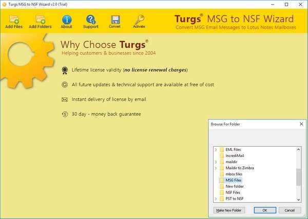Screen dimensions: 308x219
Task: Click the Convert floppy disk icon
Action: [115, 19]
